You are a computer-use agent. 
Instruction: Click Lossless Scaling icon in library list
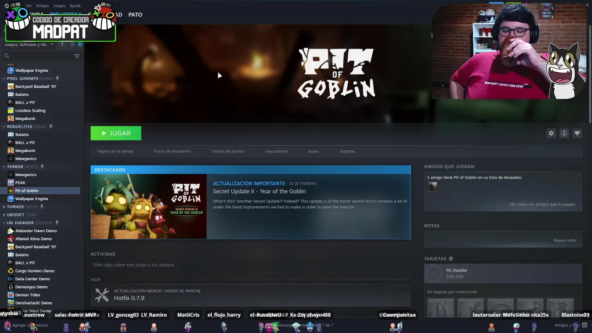pyautogui.click(x=11, y=111)
